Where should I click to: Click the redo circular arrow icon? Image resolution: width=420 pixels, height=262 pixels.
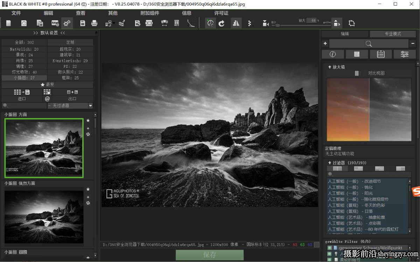(x=222, y=23)
